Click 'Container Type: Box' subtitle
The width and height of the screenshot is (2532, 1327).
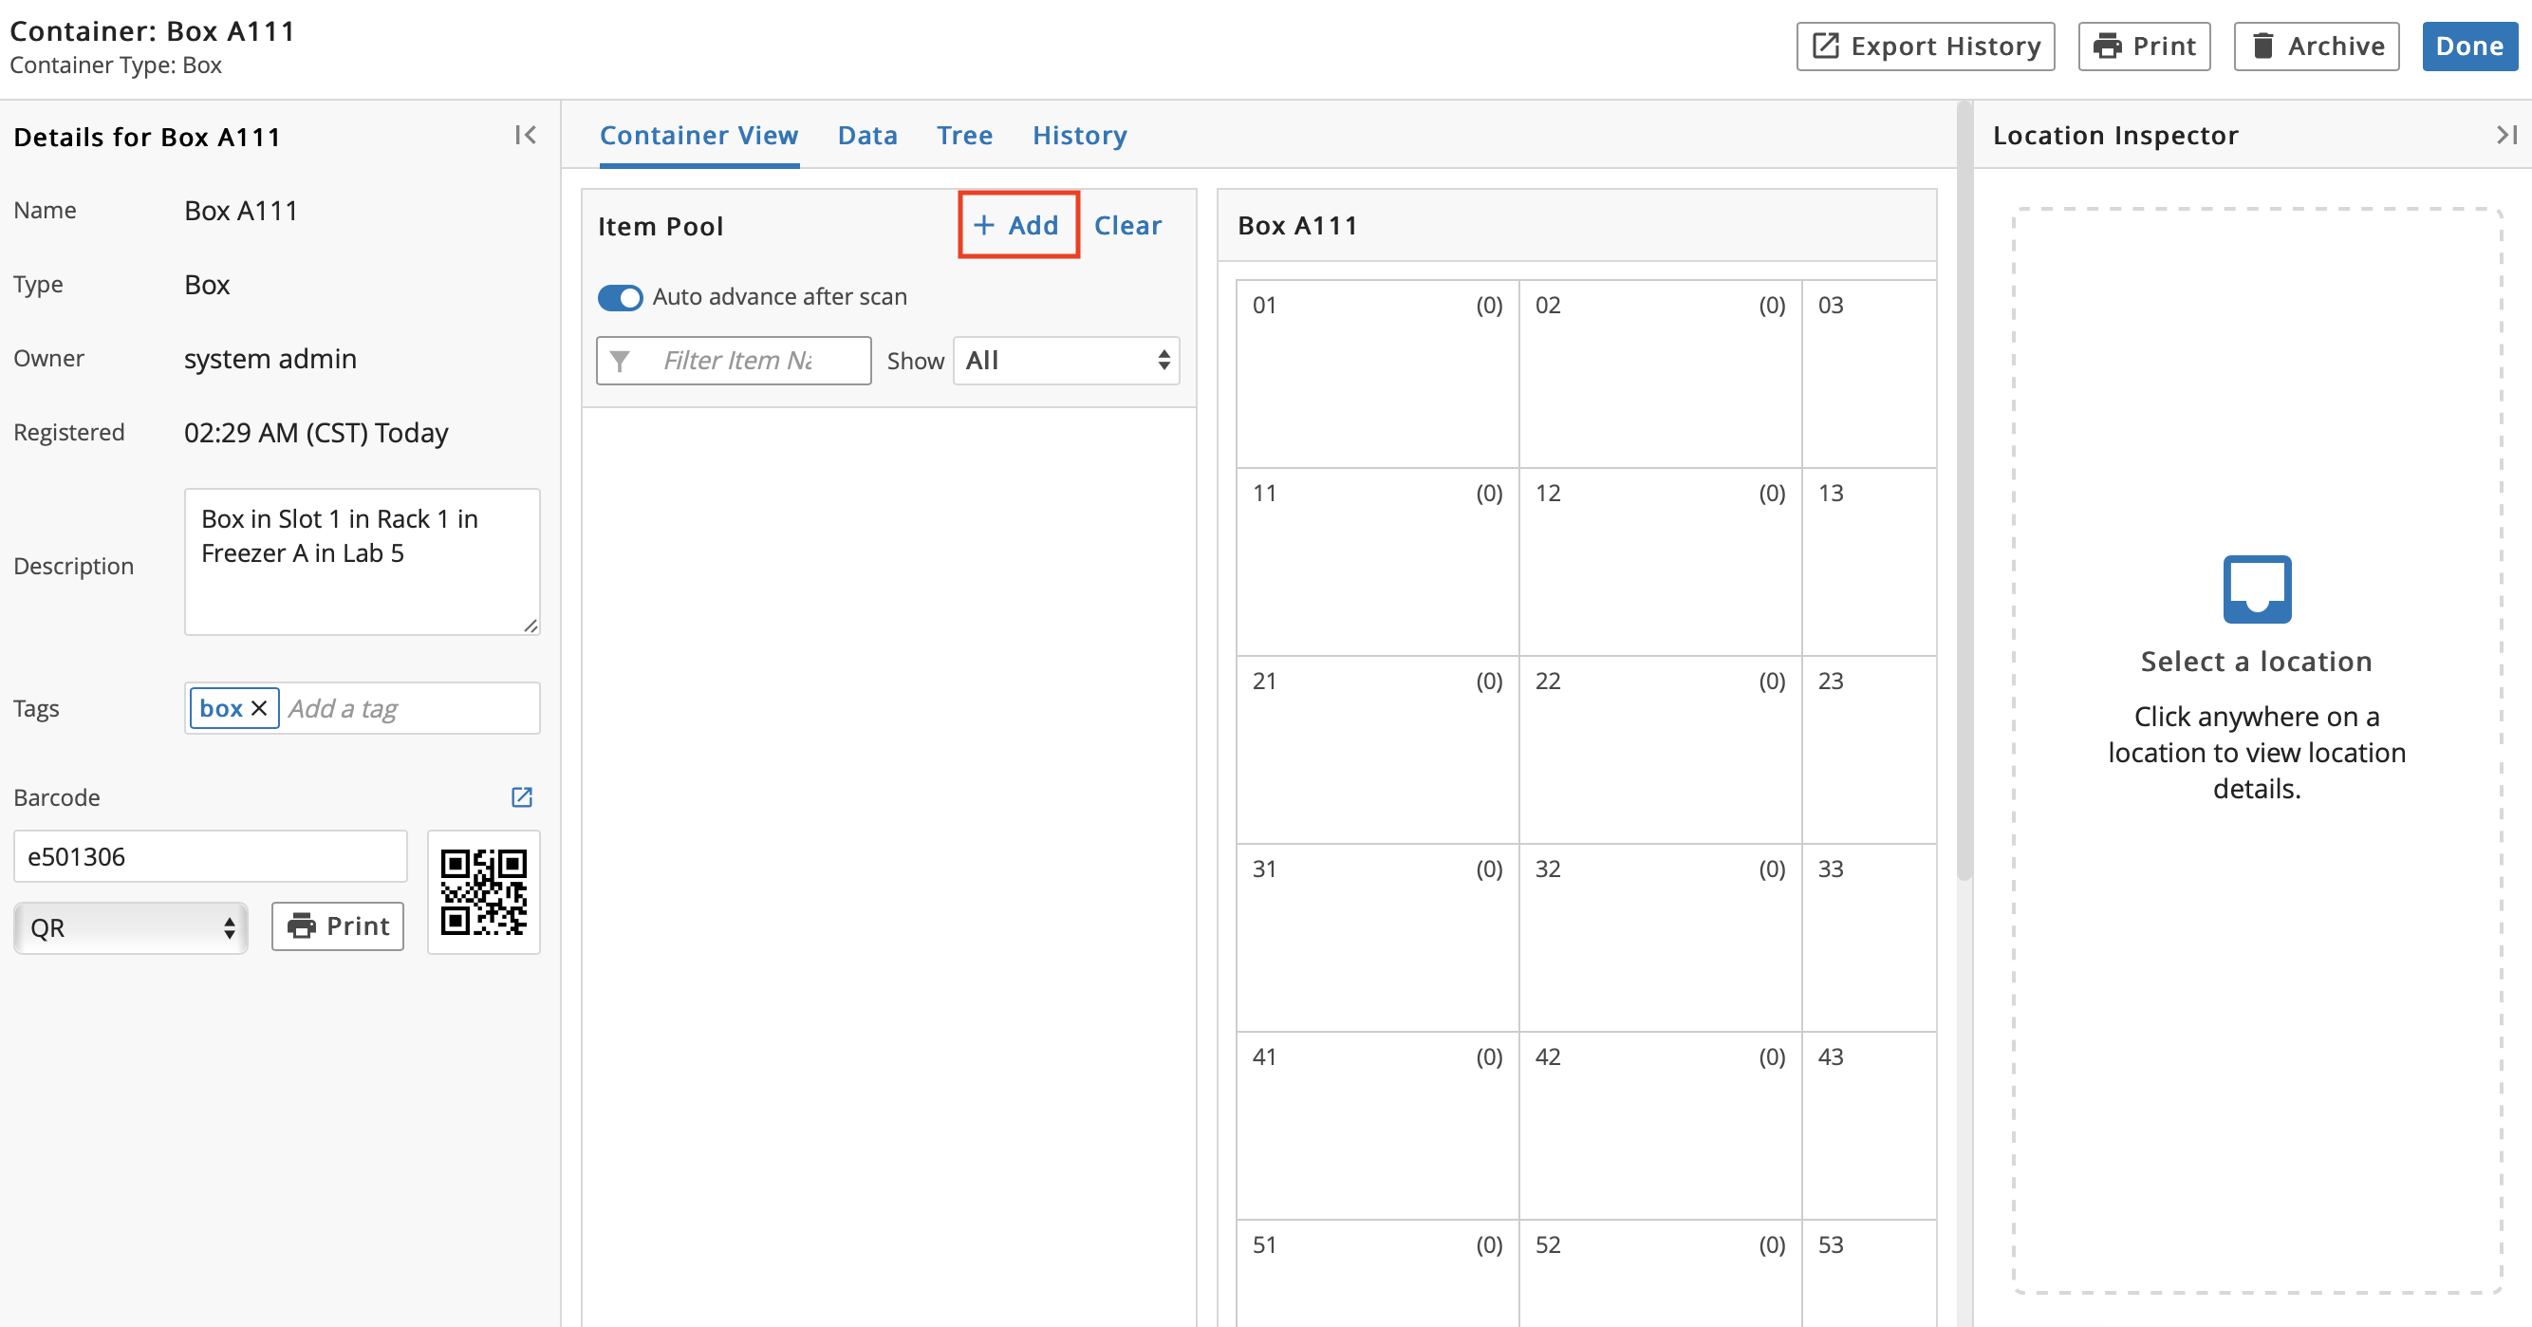coord(116,65)
